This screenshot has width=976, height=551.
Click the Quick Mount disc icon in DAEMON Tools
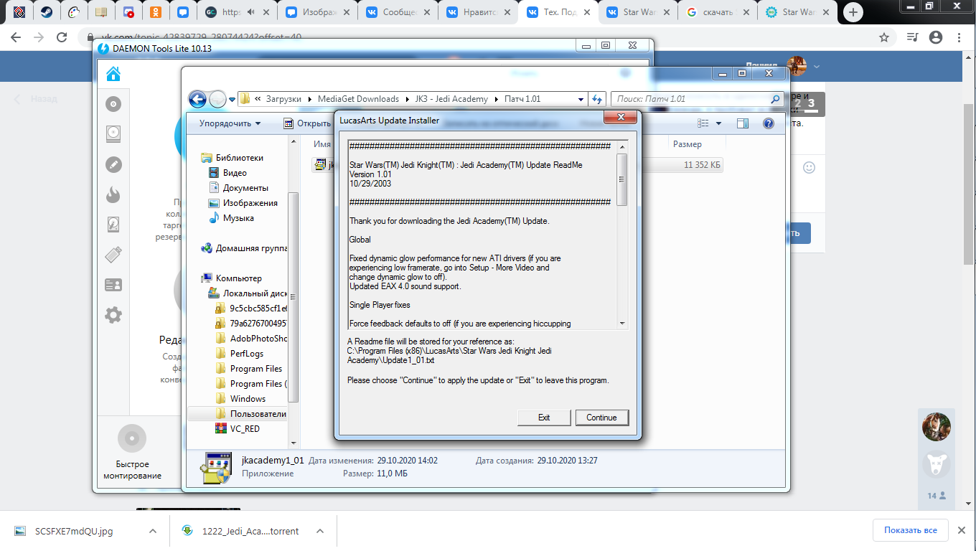point(132,438)
